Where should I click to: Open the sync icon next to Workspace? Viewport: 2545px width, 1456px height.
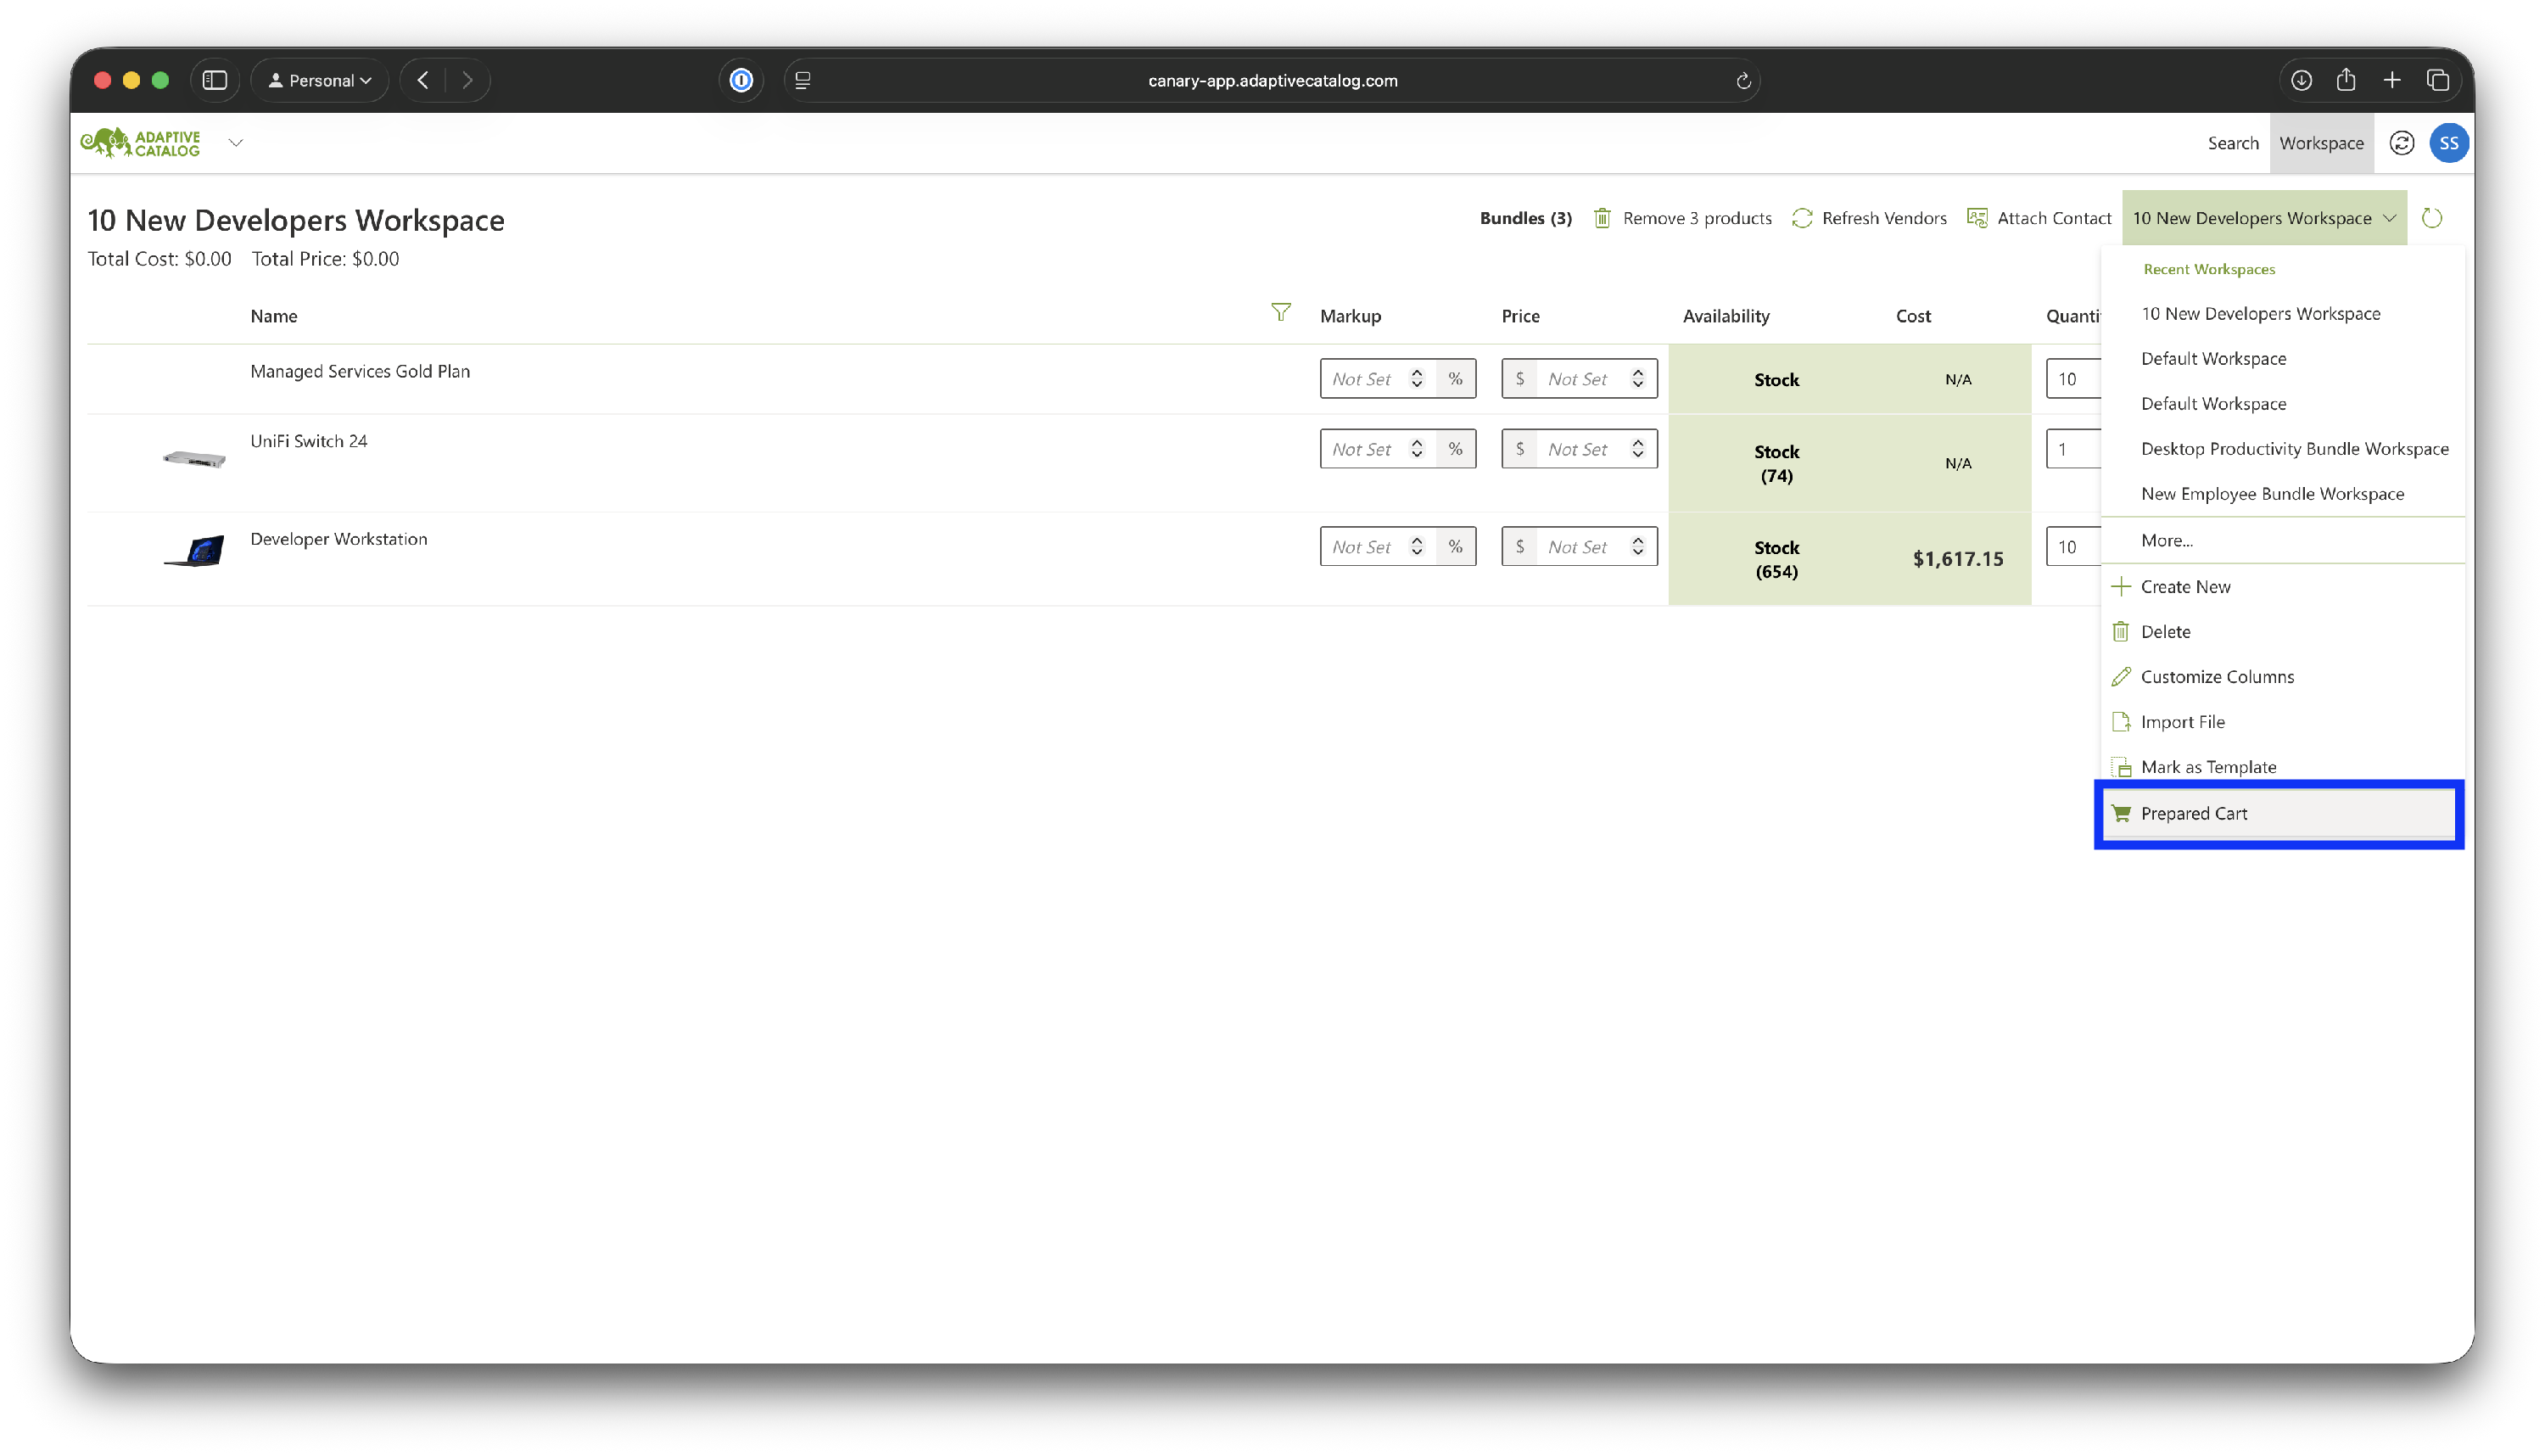coord(2401,143)
